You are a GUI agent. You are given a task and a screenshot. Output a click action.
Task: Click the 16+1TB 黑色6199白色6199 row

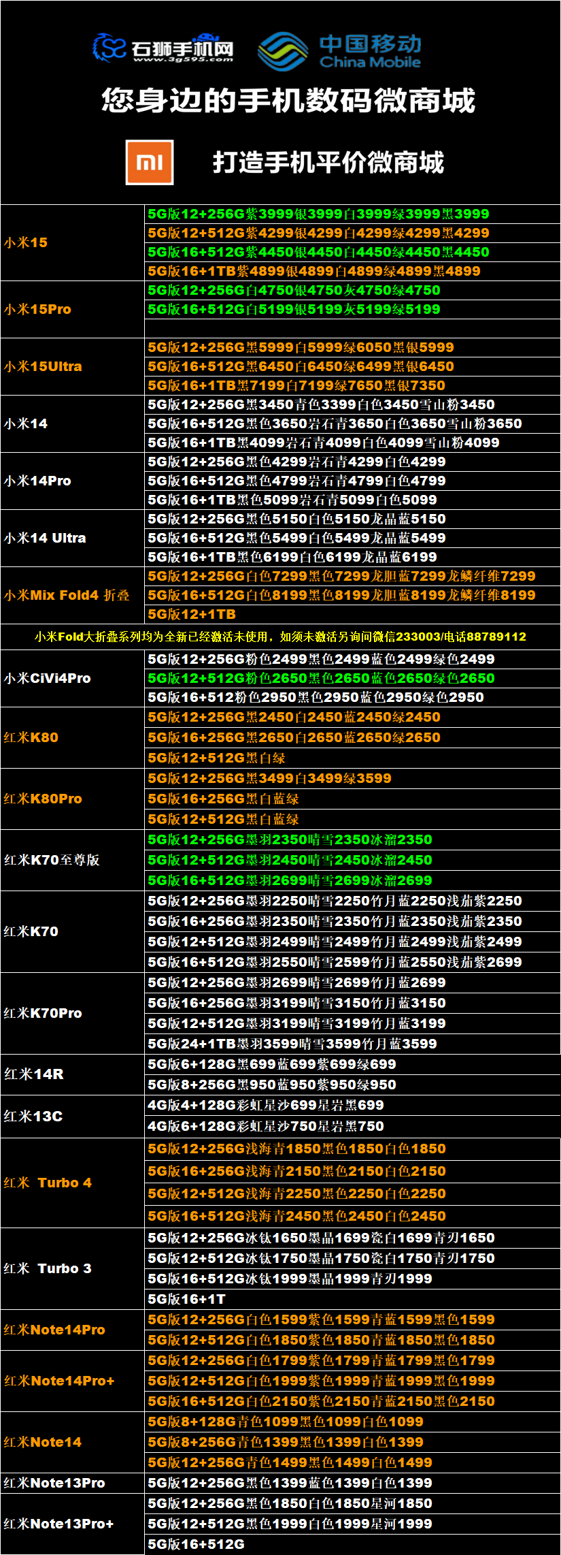tap(353, 557)
